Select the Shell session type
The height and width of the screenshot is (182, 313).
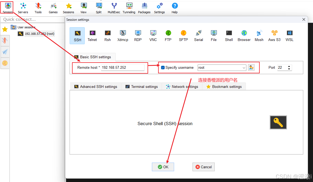click(x=229, y=36)
